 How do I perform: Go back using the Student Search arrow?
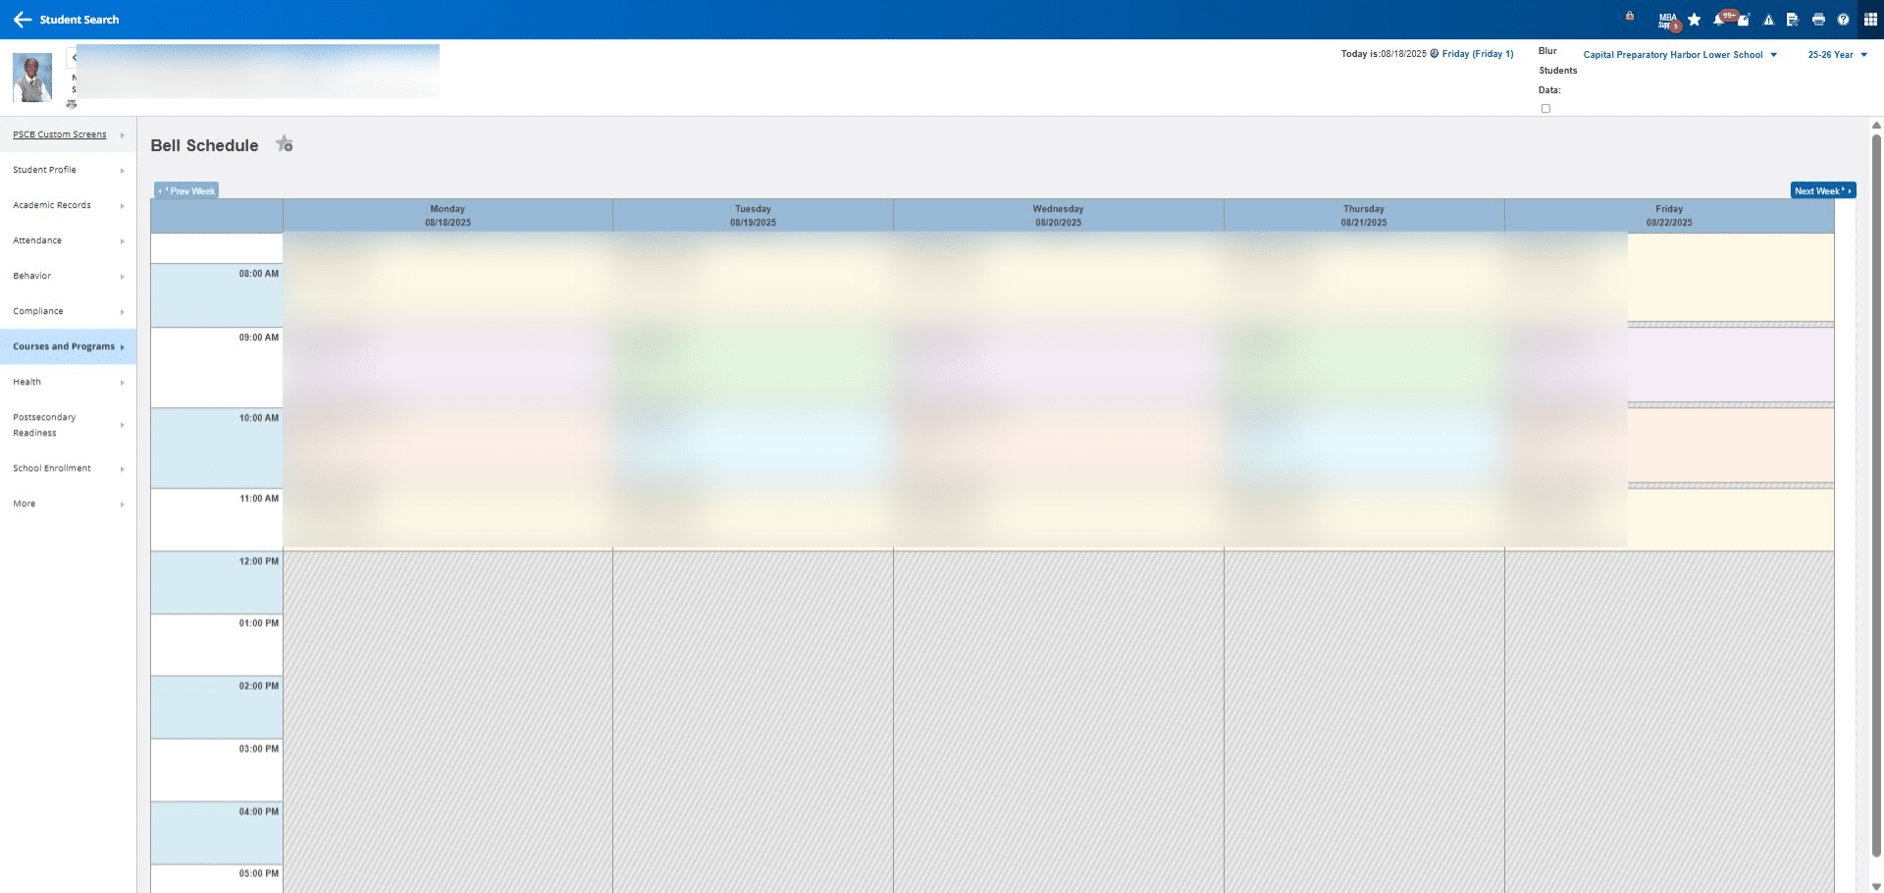(x=23, y=20)
